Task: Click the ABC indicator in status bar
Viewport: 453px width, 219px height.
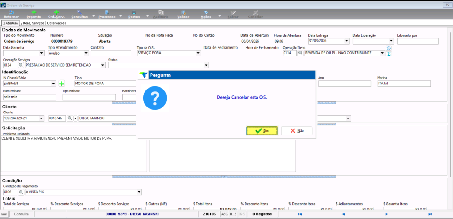Action: [x=224, y=214]
